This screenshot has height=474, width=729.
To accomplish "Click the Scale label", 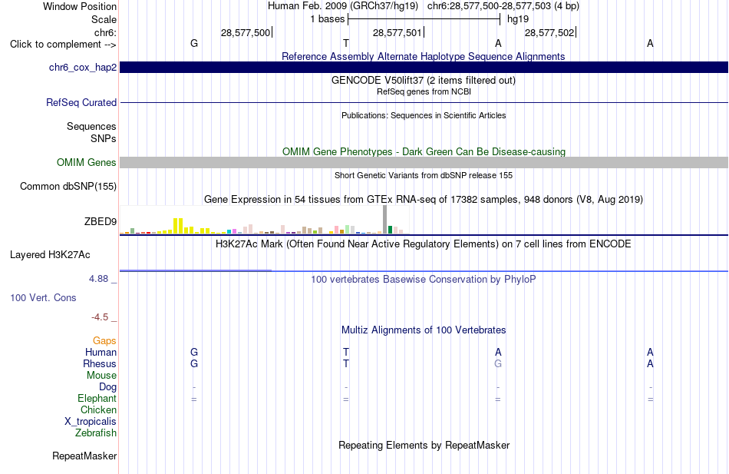I will (104, 19).
